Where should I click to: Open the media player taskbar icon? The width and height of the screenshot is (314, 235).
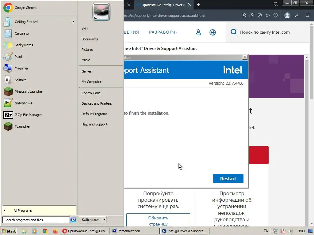[35, 231]
